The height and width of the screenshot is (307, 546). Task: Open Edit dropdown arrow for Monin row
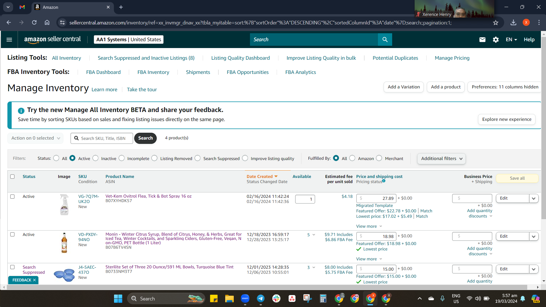point(534,237)
